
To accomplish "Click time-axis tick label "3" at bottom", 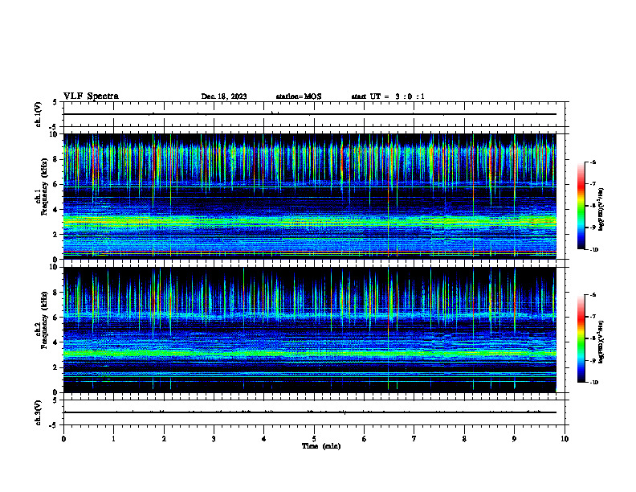I will 214,439.
